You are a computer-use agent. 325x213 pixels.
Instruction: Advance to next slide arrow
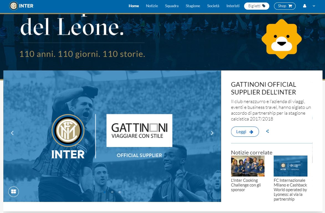point(212,133)
